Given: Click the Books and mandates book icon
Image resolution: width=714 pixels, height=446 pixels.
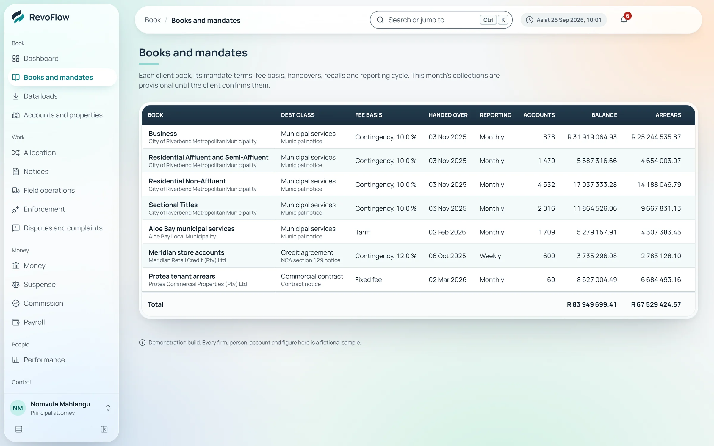Looking at the screenshot, I should click(16, 77).
